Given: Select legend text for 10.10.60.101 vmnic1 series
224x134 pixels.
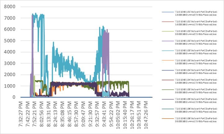Looking at the screenshot, I should [196, 23].
